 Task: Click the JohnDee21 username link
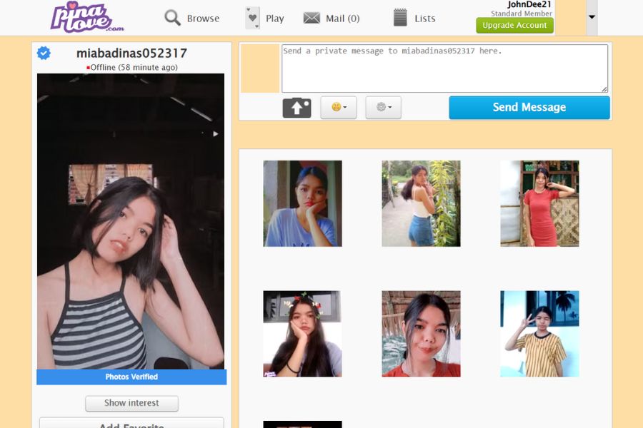point(529,4)
